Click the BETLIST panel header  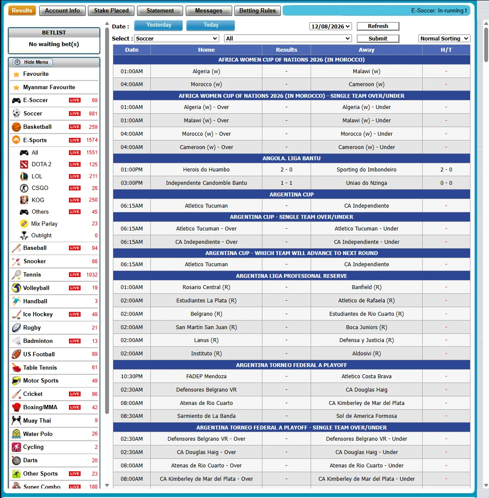54,33
